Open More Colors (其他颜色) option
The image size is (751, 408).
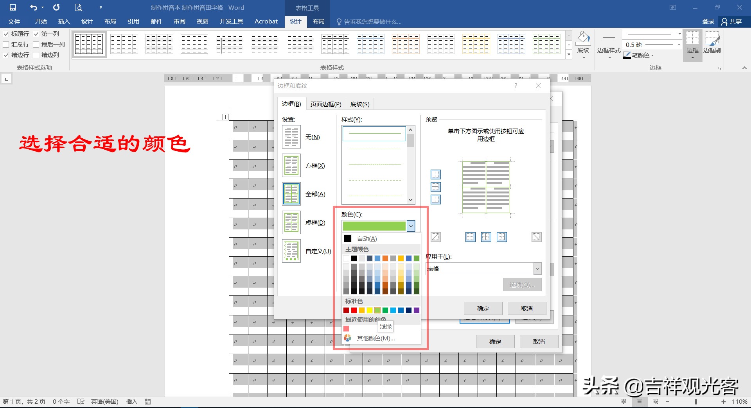click(x=375, y=338)
